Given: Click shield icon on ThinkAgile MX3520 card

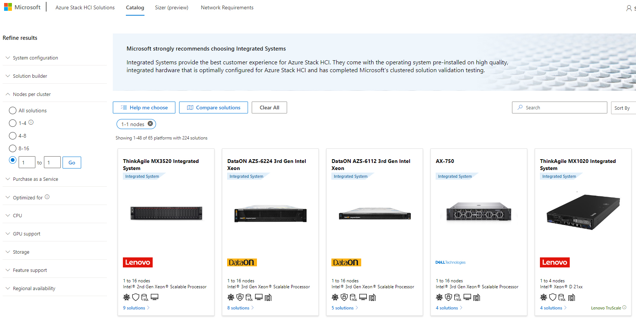Looking at the screenshot, I should coord(136,297).
